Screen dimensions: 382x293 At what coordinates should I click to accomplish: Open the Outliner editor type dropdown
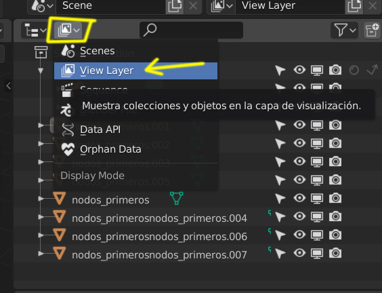(x=35, y=31)
